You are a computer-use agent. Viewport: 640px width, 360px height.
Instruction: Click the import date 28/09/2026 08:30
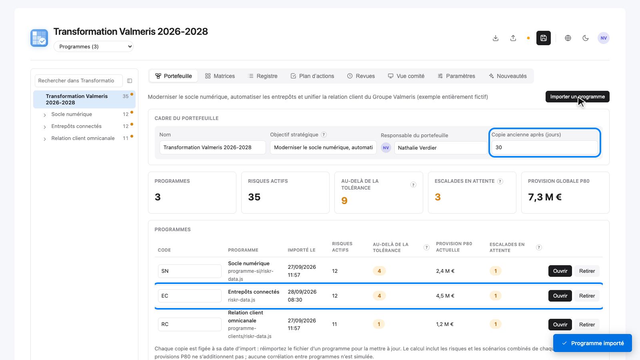[x=302, y=296]
